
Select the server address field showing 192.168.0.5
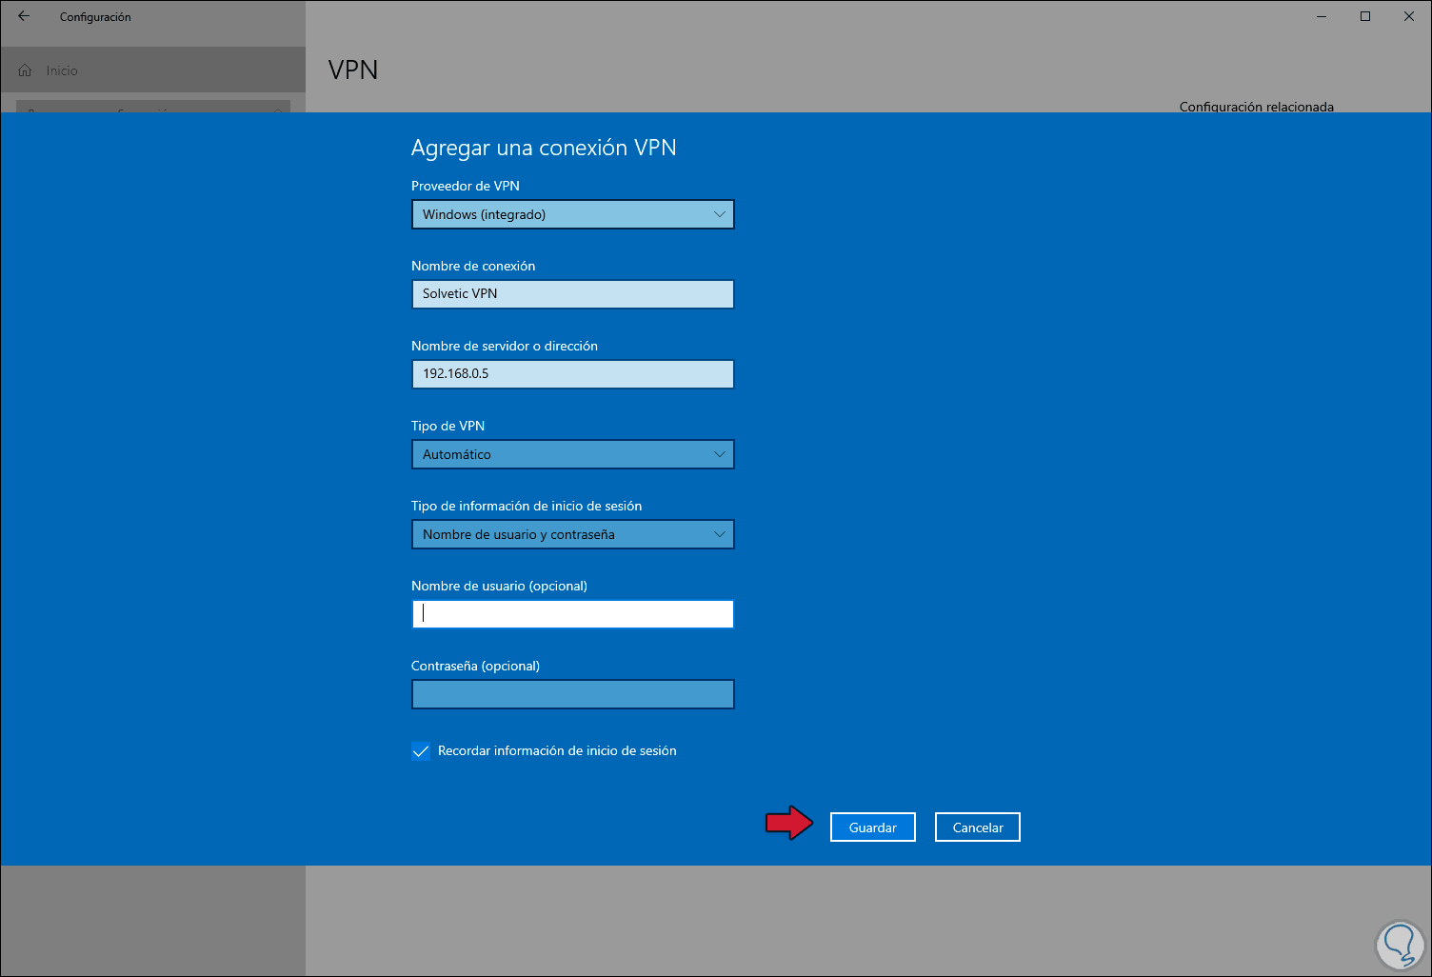point(573,374)
